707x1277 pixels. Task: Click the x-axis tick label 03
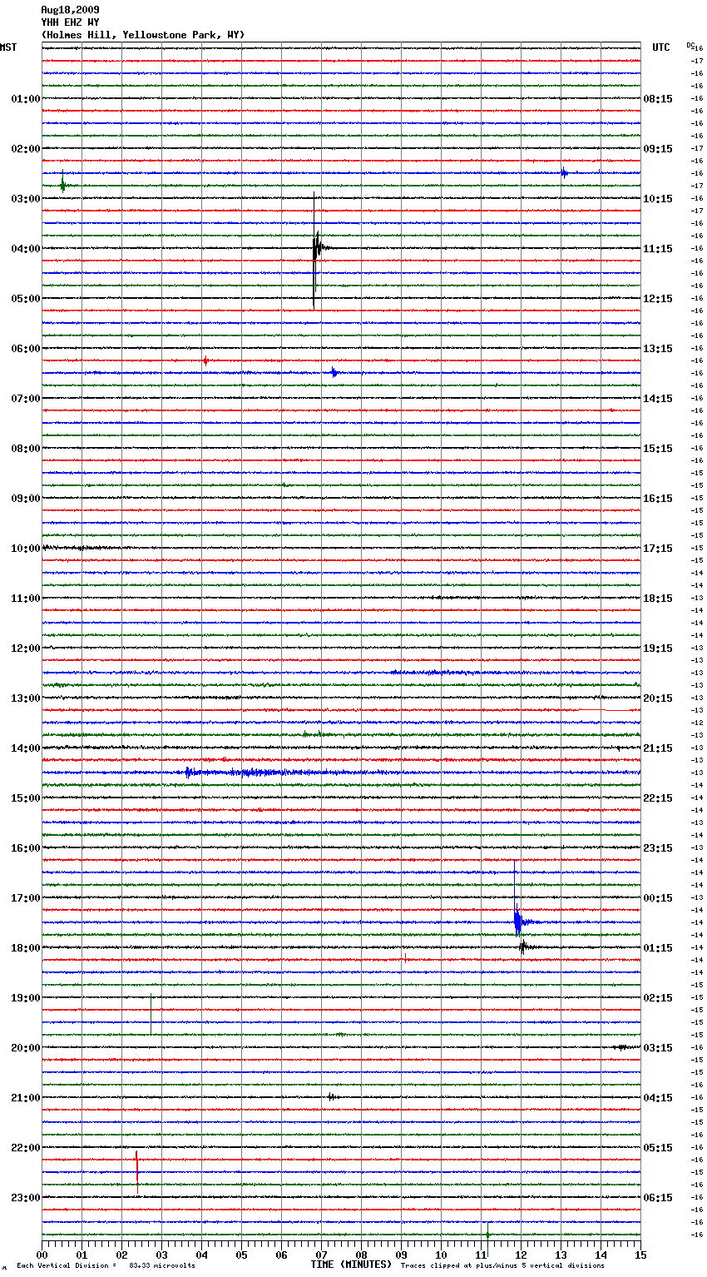(x=161, y=1255)
